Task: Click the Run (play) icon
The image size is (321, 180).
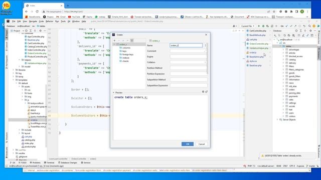Action: (259, 26)
